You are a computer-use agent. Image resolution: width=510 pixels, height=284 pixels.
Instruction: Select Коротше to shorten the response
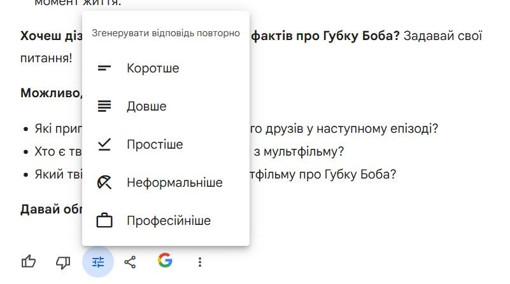click(x=153, y=69)
